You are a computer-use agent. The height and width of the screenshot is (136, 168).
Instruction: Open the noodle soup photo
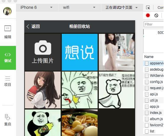[x=80, y=123]
